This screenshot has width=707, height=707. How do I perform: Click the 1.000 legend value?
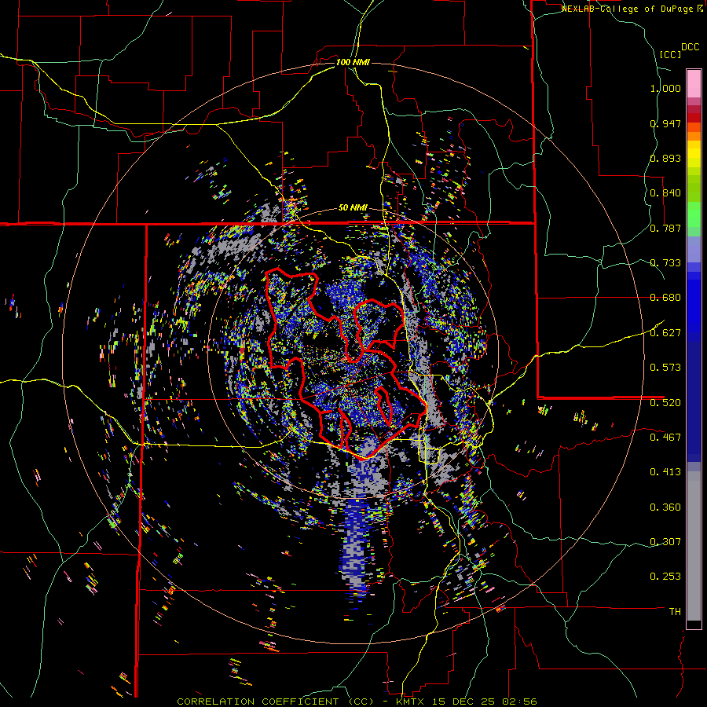tap(665, 88)
